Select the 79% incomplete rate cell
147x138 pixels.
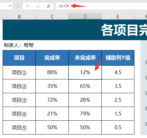coord(85,114)
